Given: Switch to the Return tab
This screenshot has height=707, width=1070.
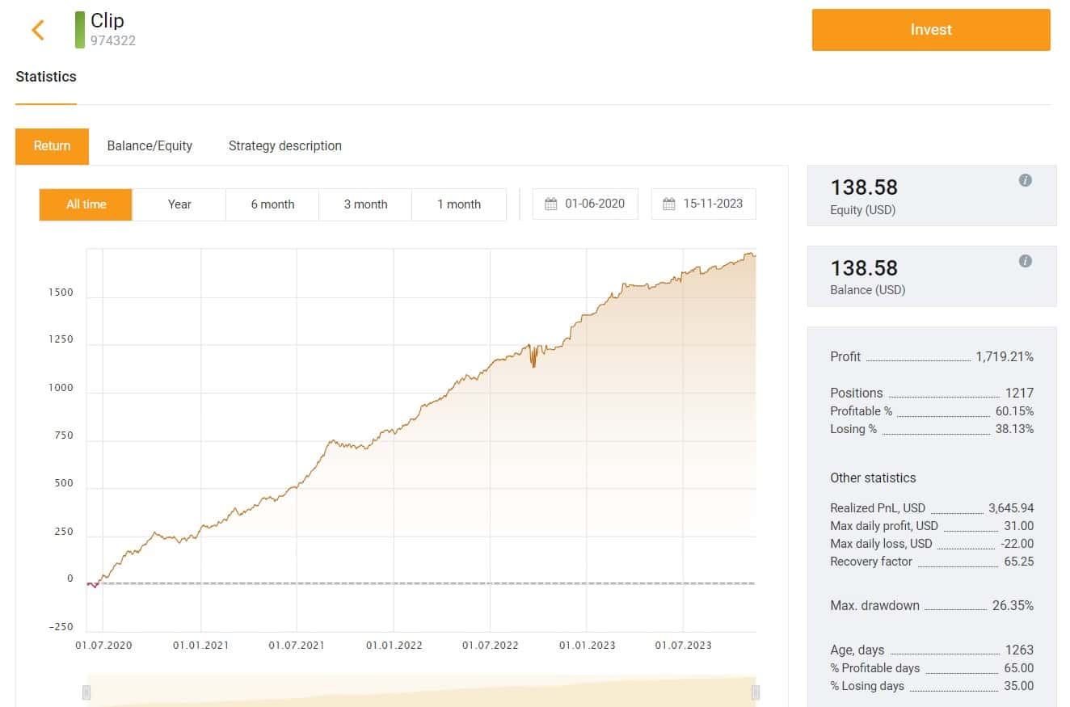Looking at the screenshot, I should (x=52, y=146).
